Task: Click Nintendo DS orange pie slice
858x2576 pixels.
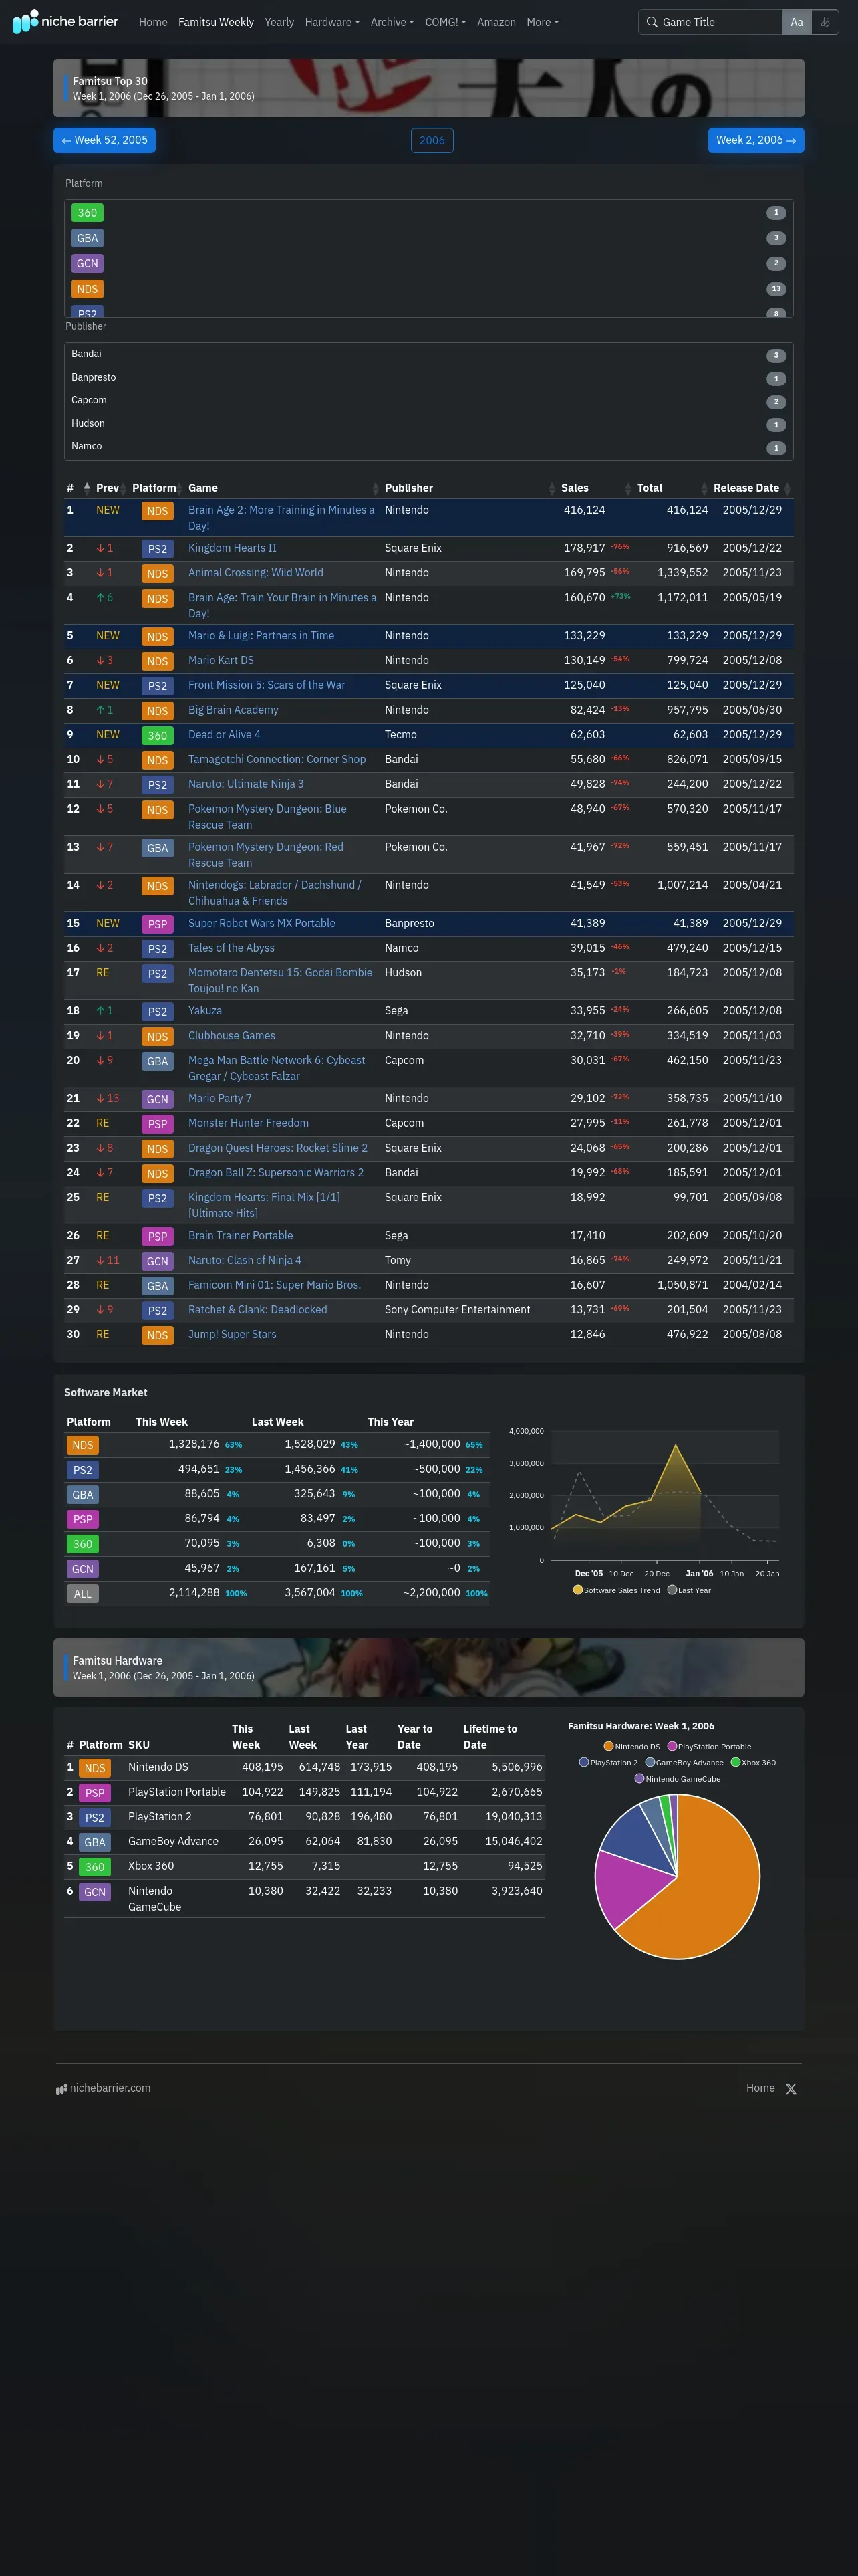Action: (711, 1890)
